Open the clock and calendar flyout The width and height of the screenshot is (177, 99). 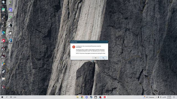[x=169, y=97]
